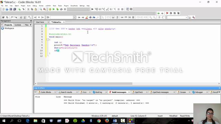Close the Management panel

click(31, 21)
